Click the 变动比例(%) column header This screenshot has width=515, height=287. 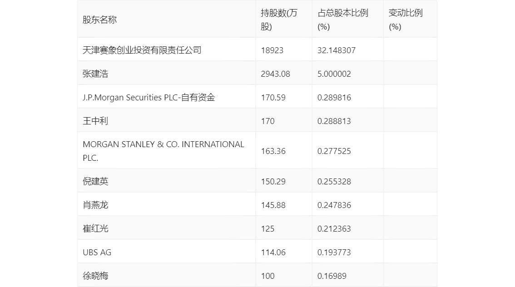(405, 20)
